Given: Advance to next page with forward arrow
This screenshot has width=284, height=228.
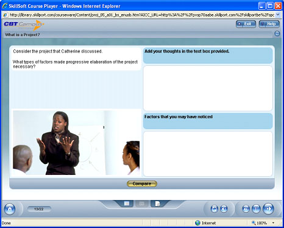Looking at the screenshot, I should 268,208.
